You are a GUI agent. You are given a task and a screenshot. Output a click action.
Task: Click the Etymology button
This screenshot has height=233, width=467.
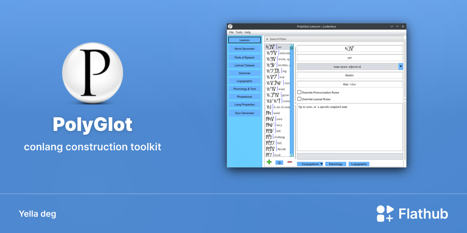pyautogui.click(x=336, y=164)
